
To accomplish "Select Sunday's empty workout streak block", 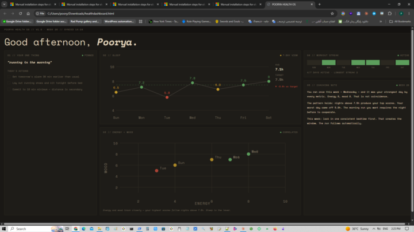I will coord(314,62).
